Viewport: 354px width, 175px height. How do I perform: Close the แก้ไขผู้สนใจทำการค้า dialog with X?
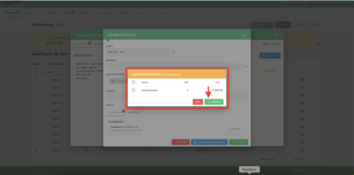pyautogui.click(x=243, y=35)
